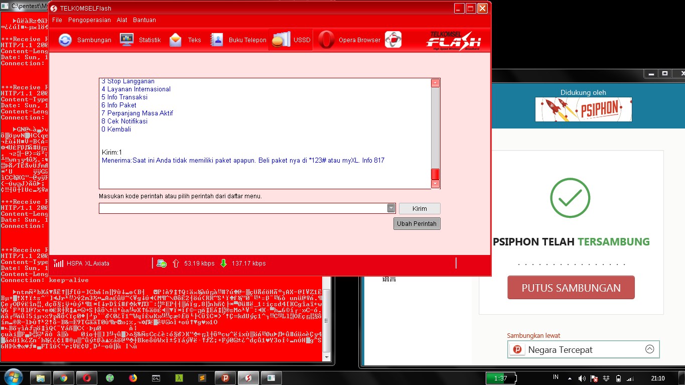The height and width of the screenshot is (385, 685).
Task: Open the Teks envelope icon
Action: [x=176, y=40]
